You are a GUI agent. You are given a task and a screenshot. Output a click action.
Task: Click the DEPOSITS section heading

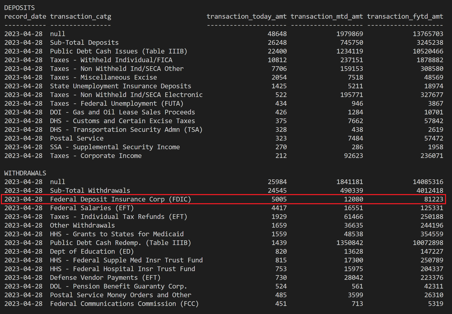[x=19, y=8]
